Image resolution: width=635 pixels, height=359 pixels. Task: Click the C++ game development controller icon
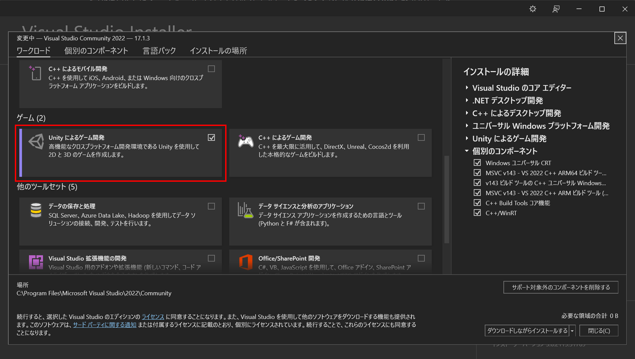tap(245, 141)
